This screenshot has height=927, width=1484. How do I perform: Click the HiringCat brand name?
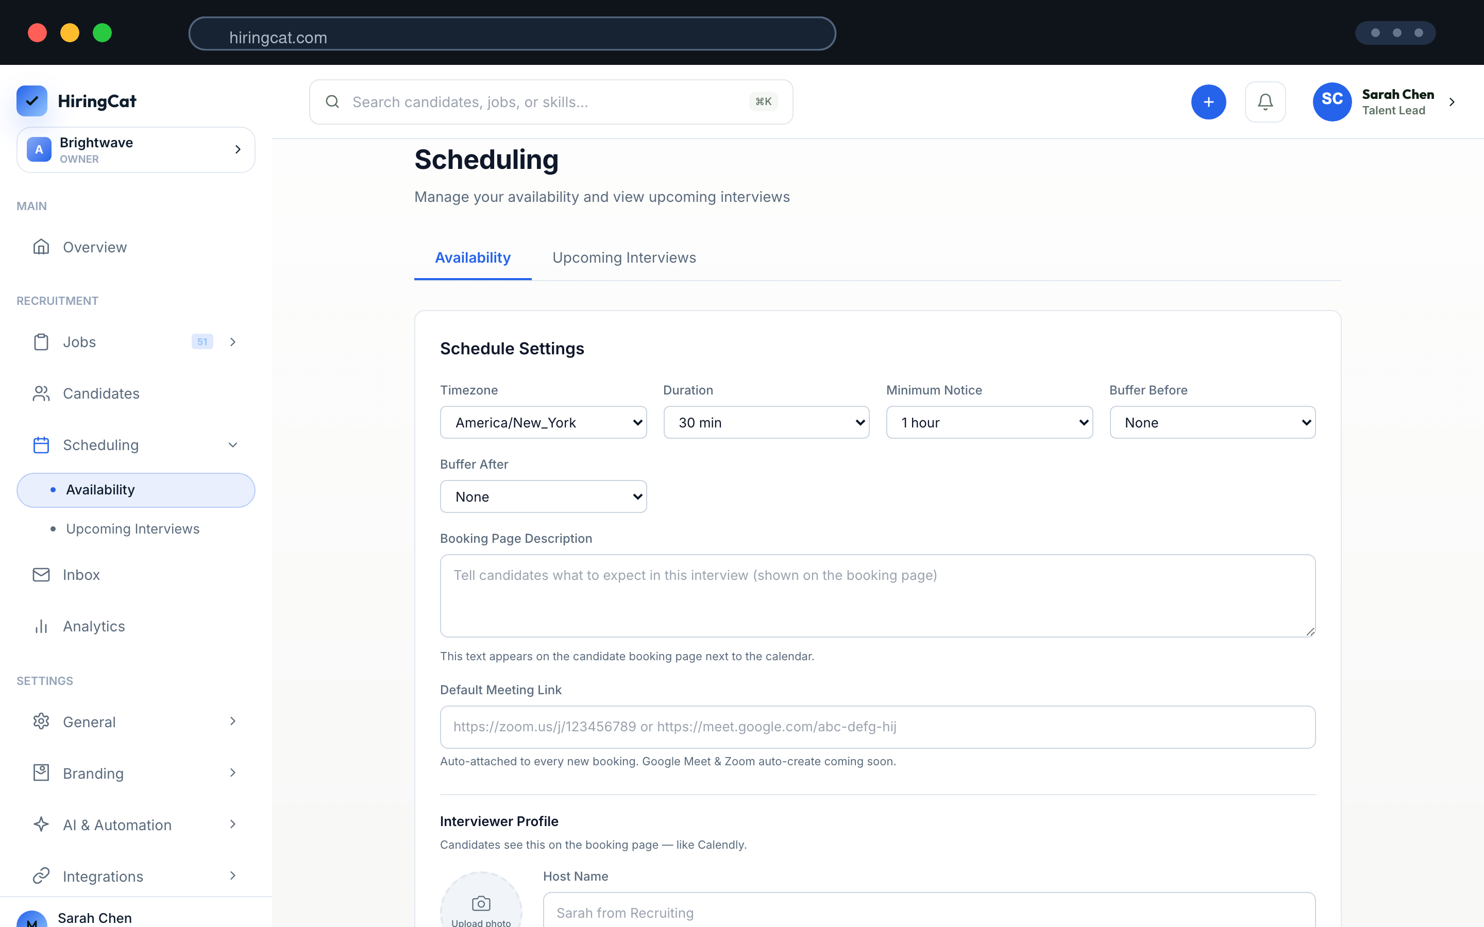97,101
